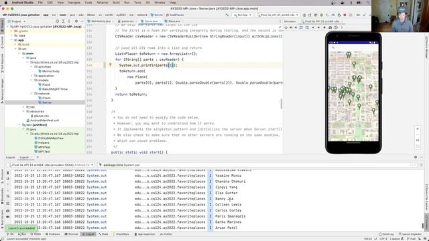
Task: Click Logcat clear trash icon
Action: click(x=7, y=173)
